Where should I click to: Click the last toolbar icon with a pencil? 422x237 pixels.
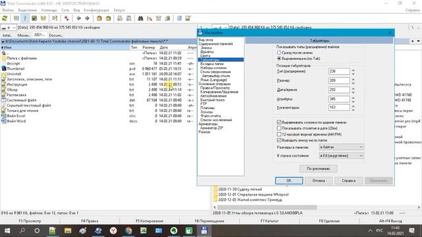click(188, 18)
